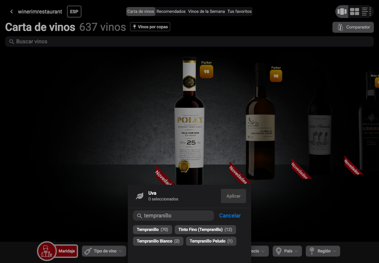Switch to the grid view icon
379x263 pixels.
coord(355,12)
